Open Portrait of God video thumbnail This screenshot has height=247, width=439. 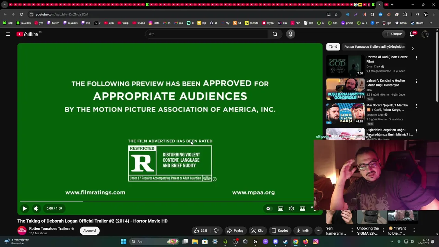pos(345,66)
